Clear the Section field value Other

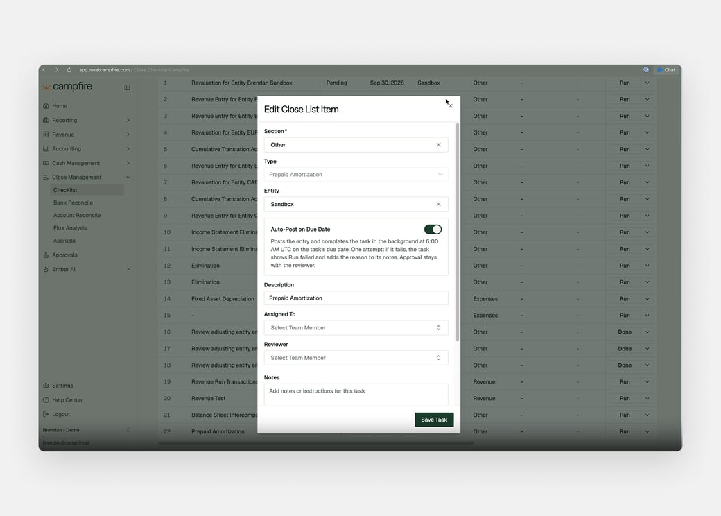point(438,145)
